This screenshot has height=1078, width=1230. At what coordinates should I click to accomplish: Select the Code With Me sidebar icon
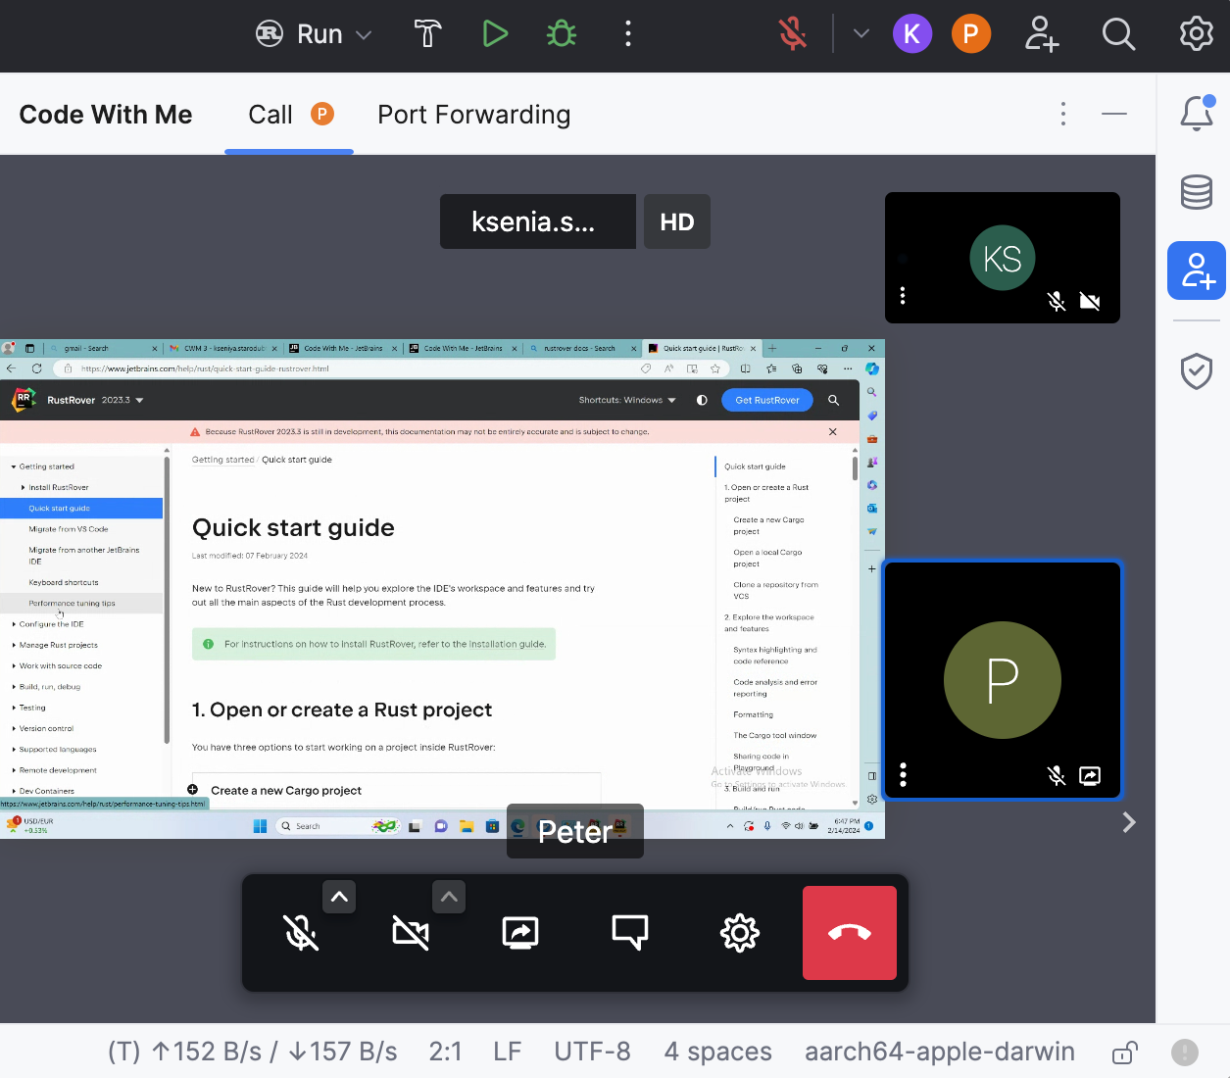pos(1196,270)
